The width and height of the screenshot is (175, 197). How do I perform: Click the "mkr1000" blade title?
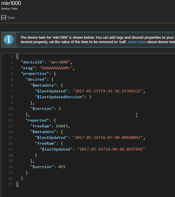point(11,3)
